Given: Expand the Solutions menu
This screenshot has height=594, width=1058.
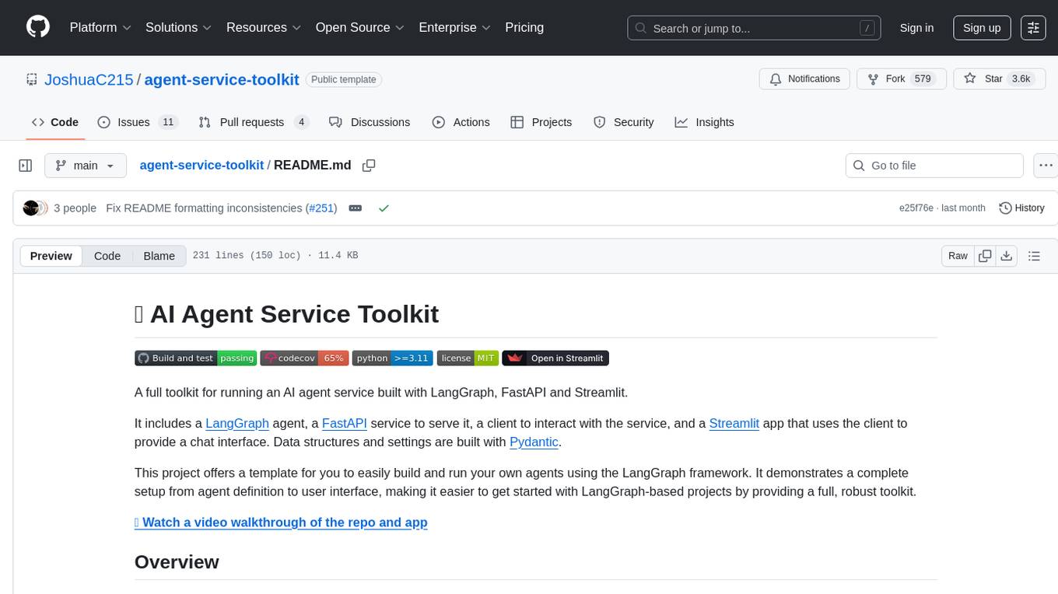Looking at the screenshot, I should [179, 27].
